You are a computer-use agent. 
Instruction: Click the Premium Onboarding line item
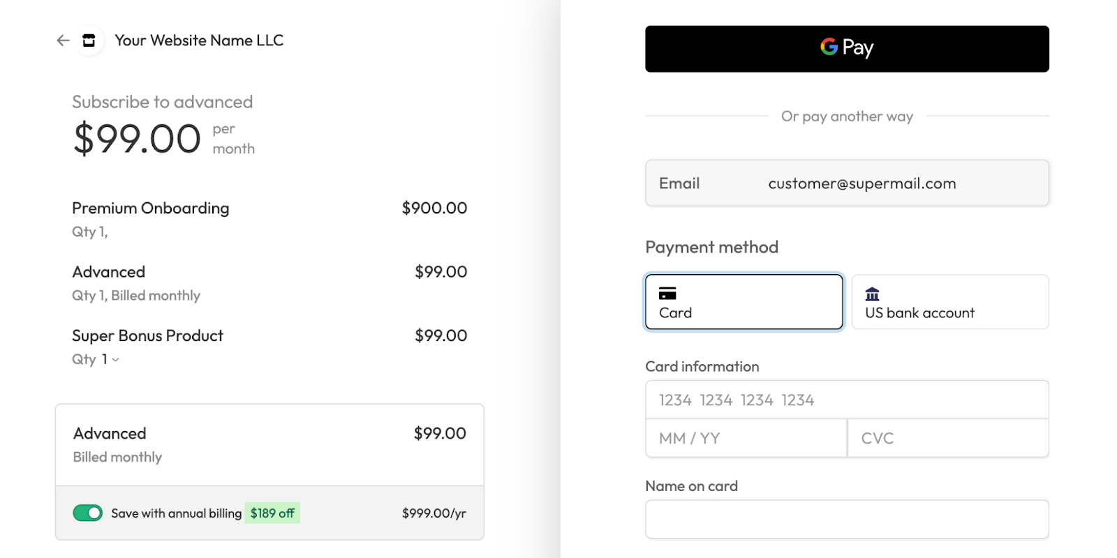click(151, 208)
